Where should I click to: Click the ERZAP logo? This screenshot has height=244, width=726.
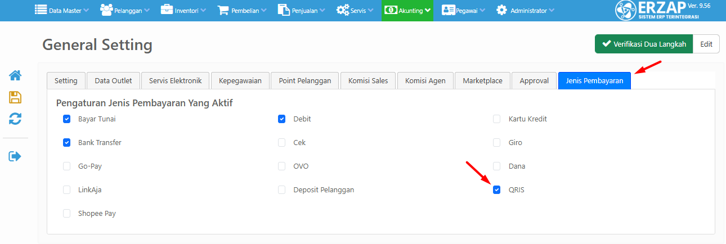point(657,11)
